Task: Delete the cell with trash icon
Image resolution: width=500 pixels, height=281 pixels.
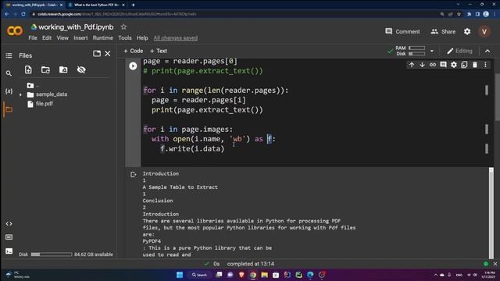Action: 475,65
